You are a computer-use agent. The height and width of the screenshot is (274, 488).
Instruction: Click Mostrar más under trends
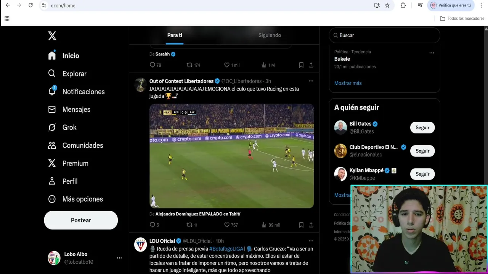pos(348,83)
